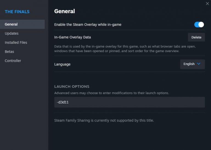
Task: Click the Steam Family Sharing notice
Action: (104, 120)
